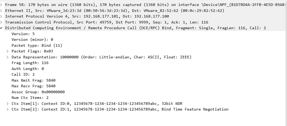Expand Internet Protocol Version 4 section
Screen dimensions: 287x126
click(x=2, y=16)
